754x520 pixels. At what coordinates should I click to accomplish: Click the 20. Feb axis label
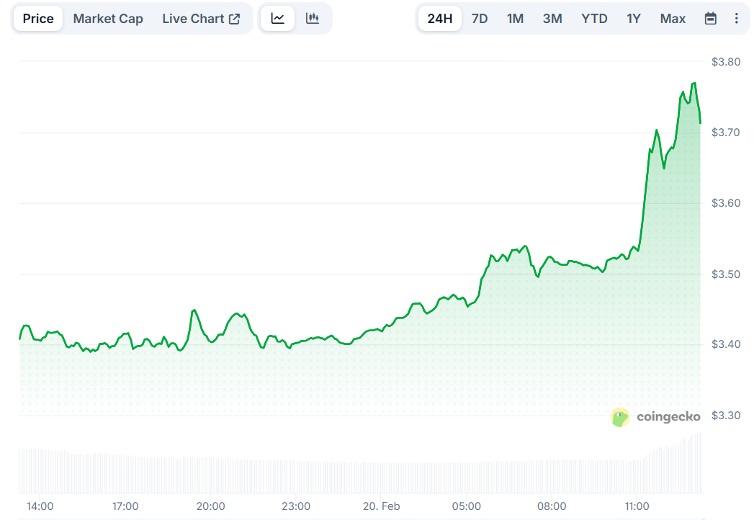tap(381, 506)
